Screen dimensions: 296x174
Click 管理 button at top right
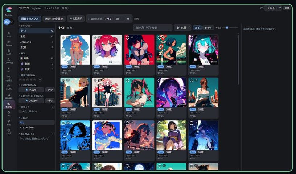coord(287,8)
